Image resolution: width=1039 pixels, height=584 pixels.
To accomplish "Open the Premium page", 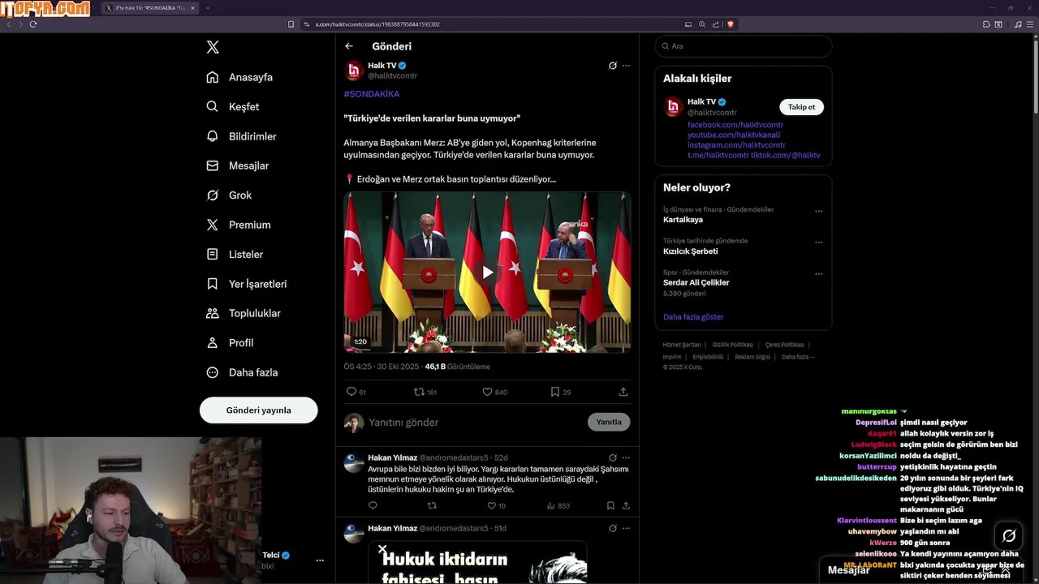I will tap(239, 225).
